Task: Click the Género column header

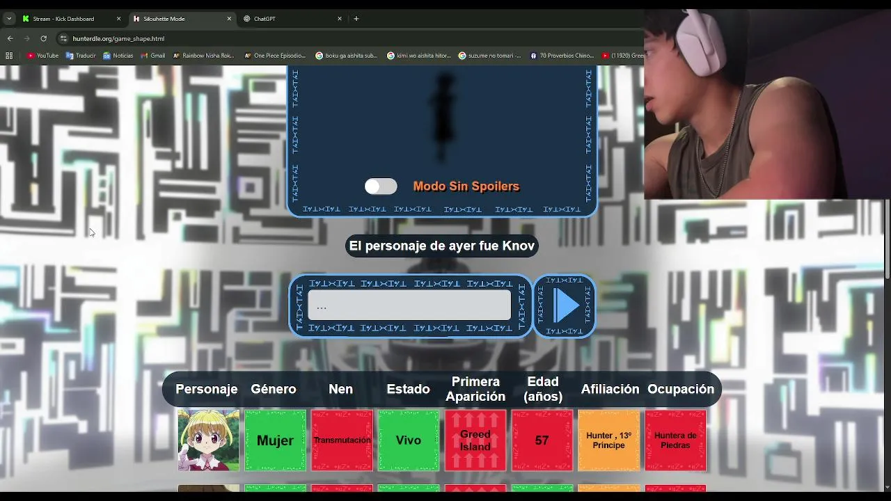Action: (274, 389)
